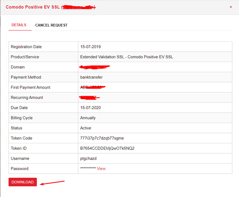Click the registration date 15-07-2019
The height and width of the screenshot is (197, 239).
point(90,47)
